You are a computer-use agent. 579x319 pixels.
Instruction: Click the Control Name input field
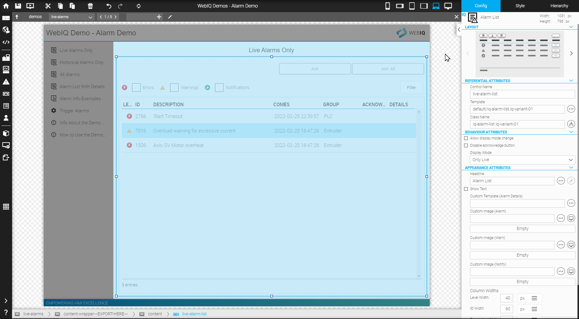click(x=522, y=94)
